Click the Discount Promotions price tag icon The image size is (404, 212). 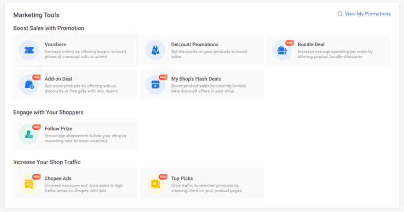(155, 50)
